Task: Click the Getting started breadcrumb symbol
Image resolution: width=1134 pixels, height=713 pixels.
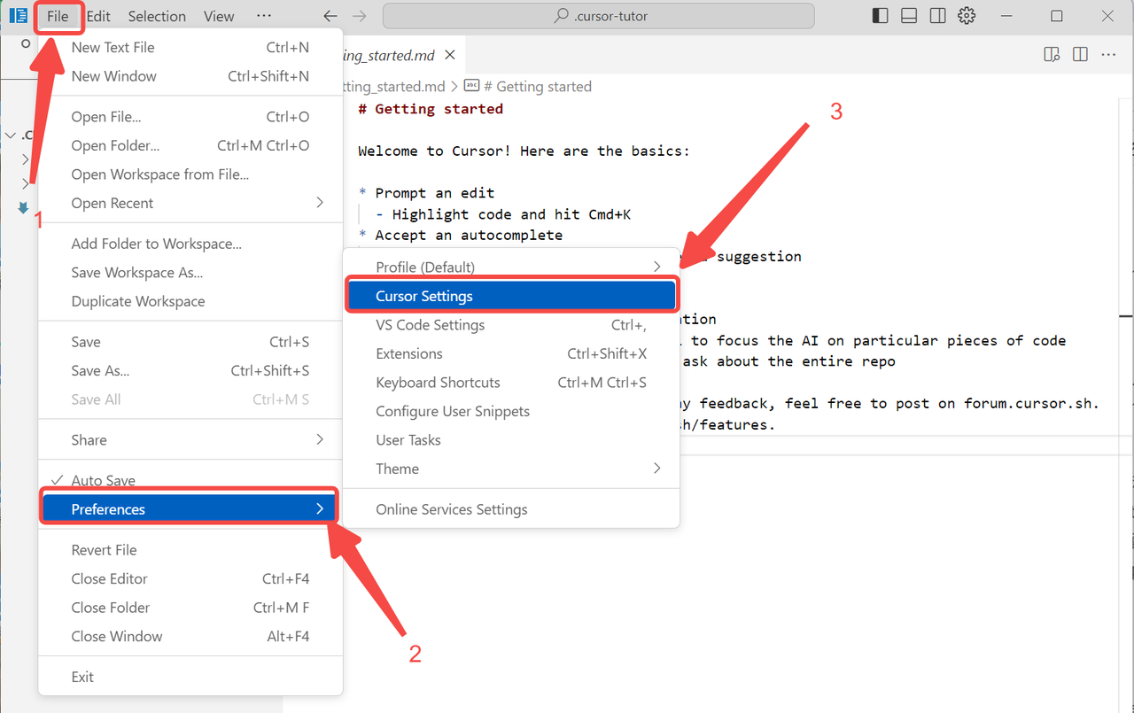Action: pyautogui.click(x=529, y=87)
